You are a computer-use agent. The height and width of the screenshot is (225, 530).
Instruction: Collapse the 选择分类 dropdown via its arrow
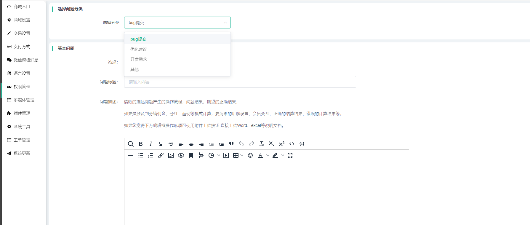coord(225,23)
